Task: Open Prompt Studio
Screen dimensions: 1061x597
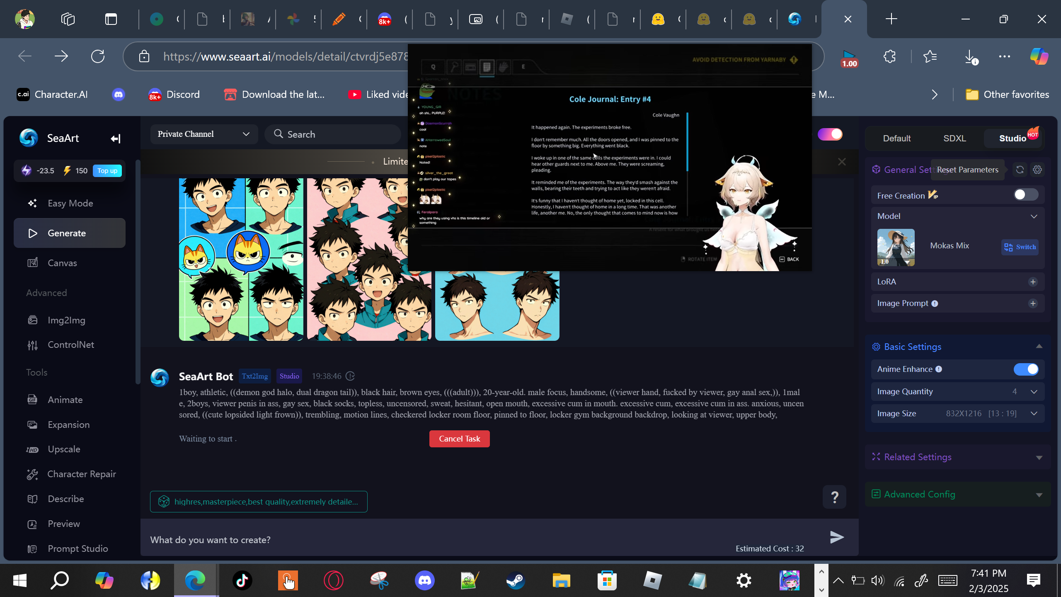Action: point(70,548)
